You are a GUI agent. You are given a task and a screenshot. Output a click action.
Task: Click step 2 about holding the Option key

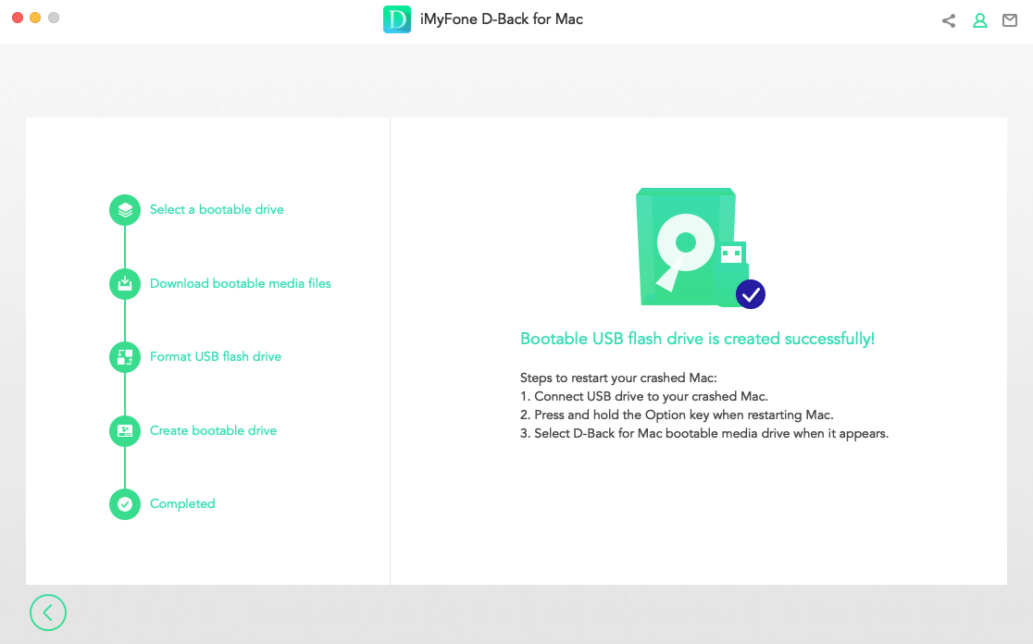(677, 415)
